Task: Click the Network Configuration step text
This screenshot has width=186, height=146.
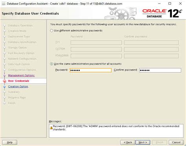Action: coord(22,59)
